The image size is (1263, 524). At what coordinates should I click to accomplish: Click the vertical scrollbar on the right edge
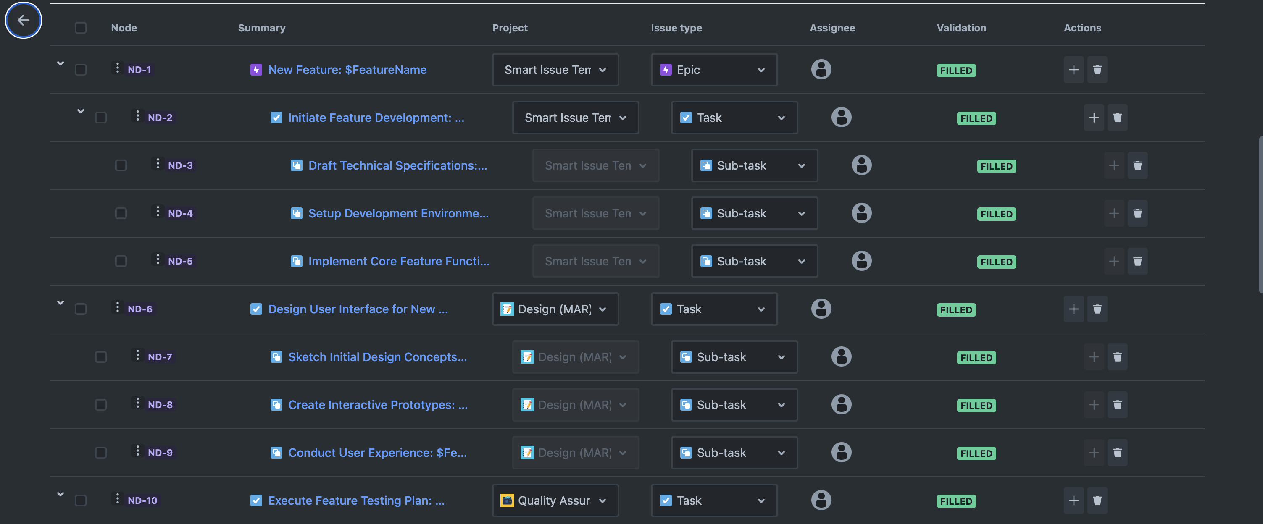coord(1260,214)
